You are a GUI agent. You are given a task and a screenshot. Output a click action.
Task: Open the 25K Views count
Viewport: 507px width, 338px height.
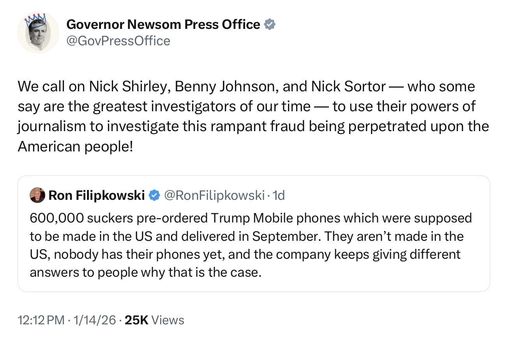pyautogui.click(x=155, y=320)
